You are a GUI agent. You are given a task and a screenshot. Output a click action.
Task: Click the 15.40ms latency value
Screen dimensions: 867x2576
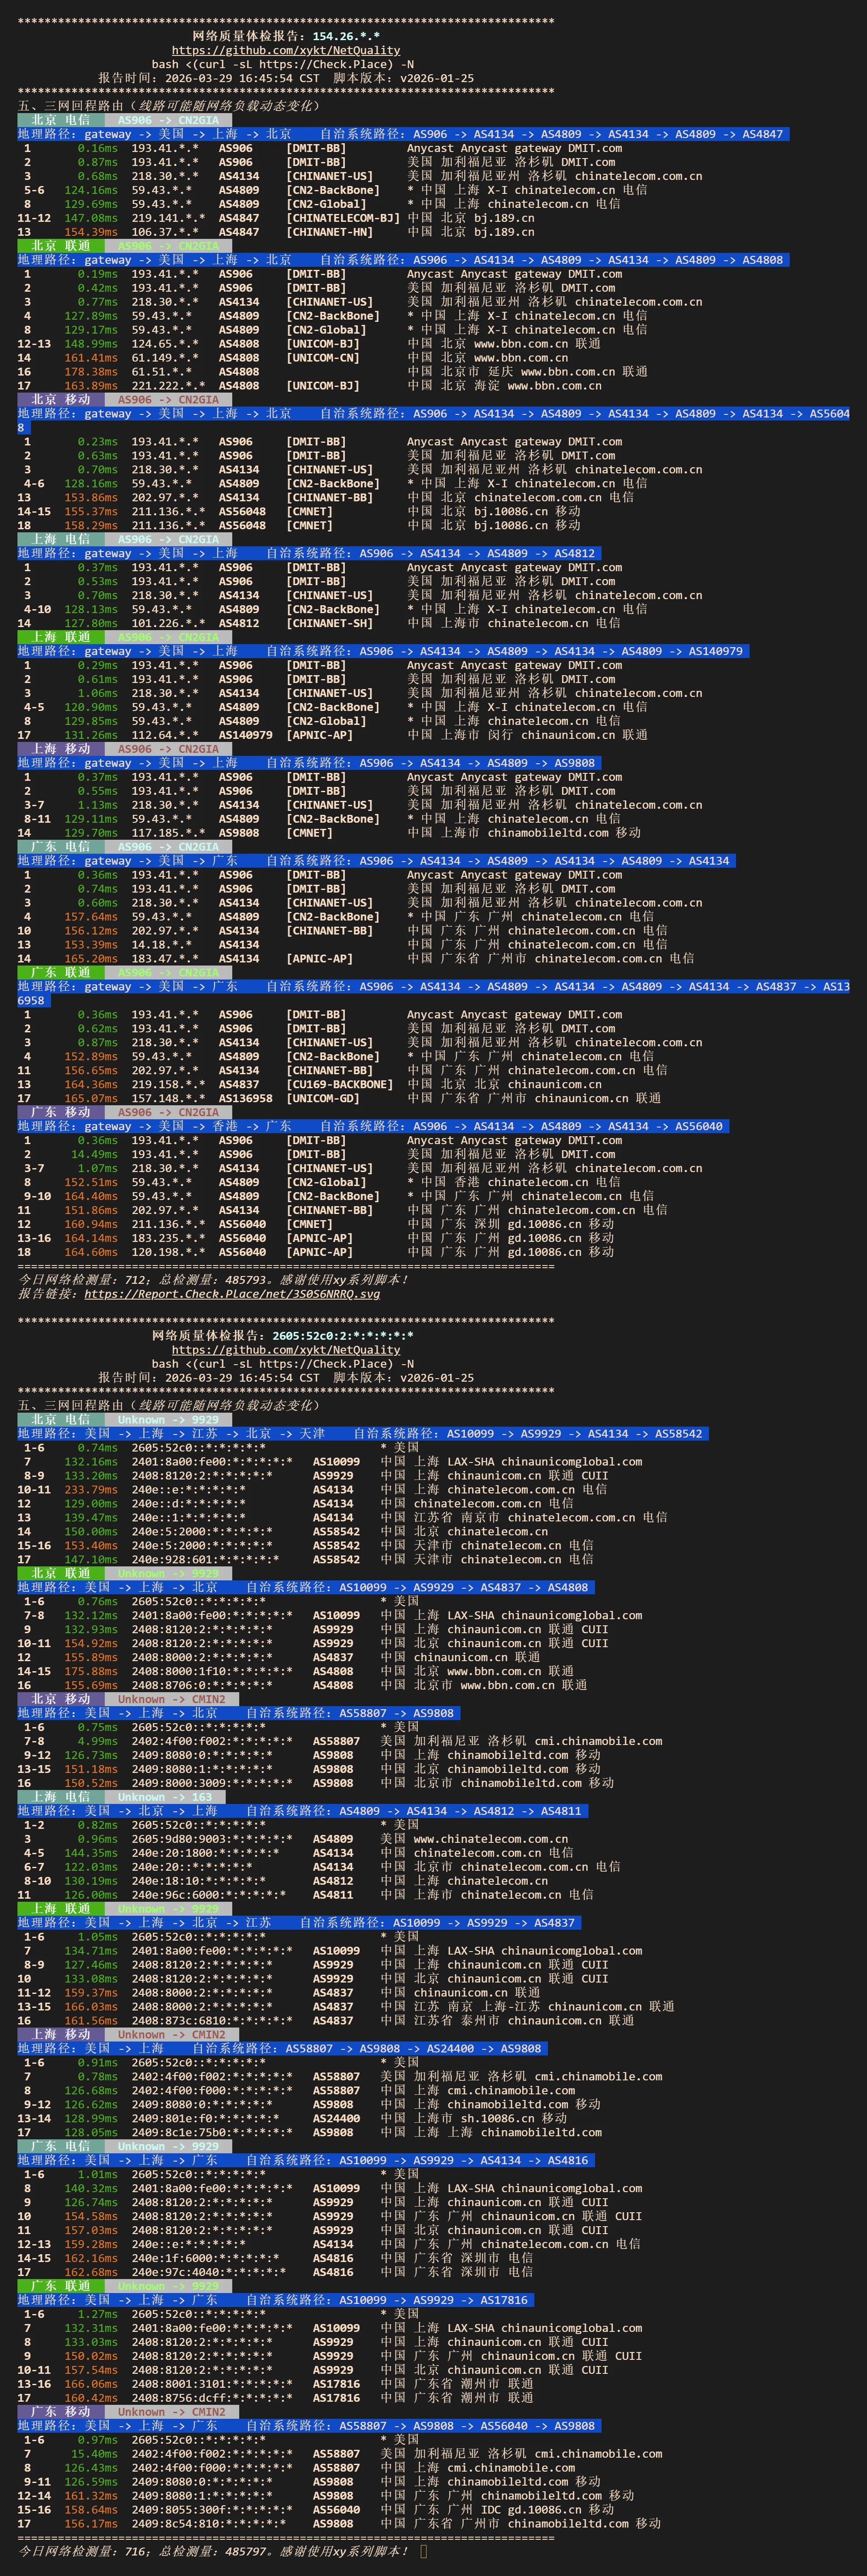click(94, 2454)
